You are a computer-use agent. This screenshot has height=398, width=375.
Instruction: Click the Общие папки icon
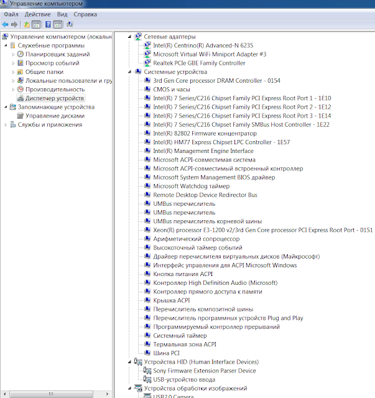coord(21,72)
